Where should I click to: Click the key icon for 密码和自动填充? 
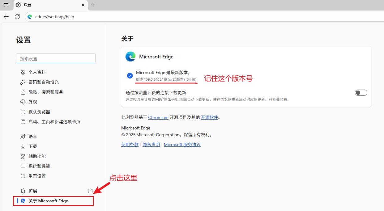coord(23,82)
